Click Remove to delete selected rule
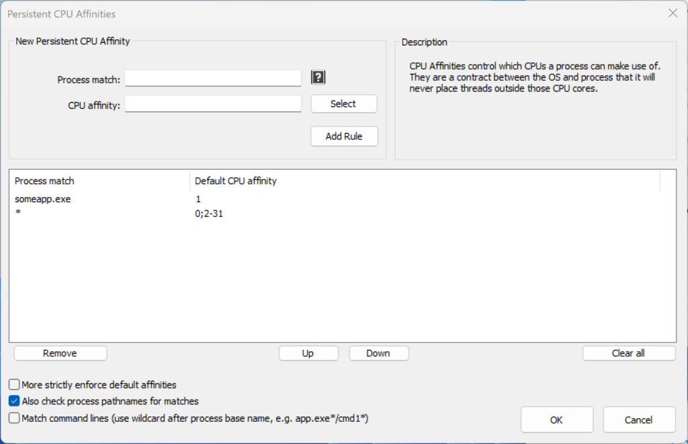 pos(60,353)
